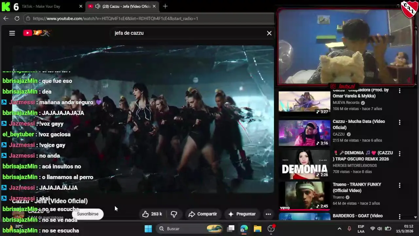Click the address bar URL
The image size is (419, 236).
[x=115, y=18]
